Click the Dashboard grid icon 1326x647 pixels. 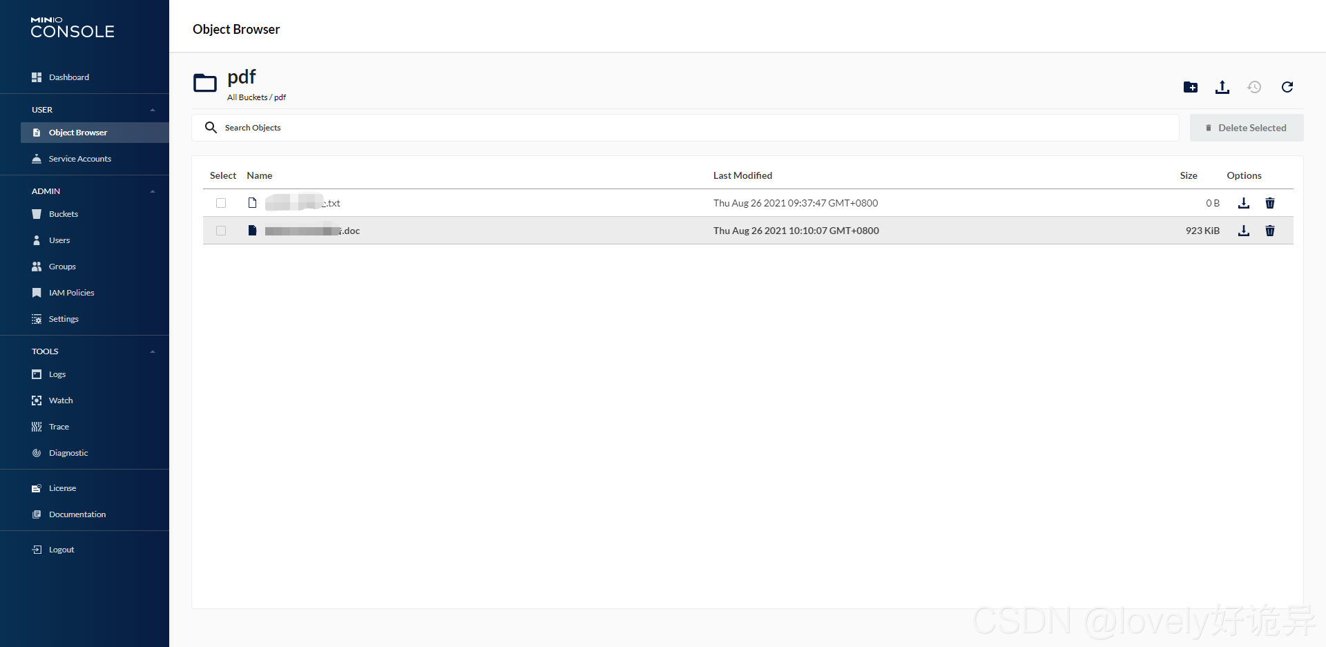(x=37, y=77)
